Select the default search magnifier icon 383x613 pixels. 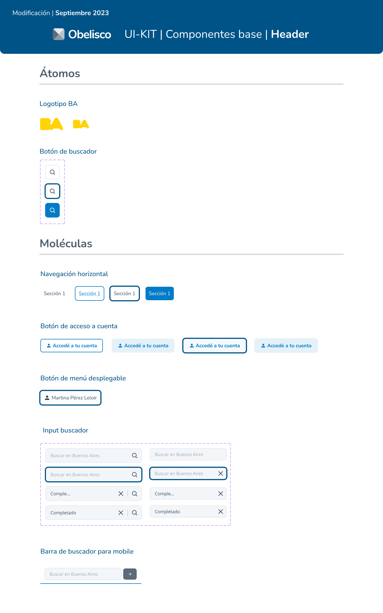pos(52,172)
